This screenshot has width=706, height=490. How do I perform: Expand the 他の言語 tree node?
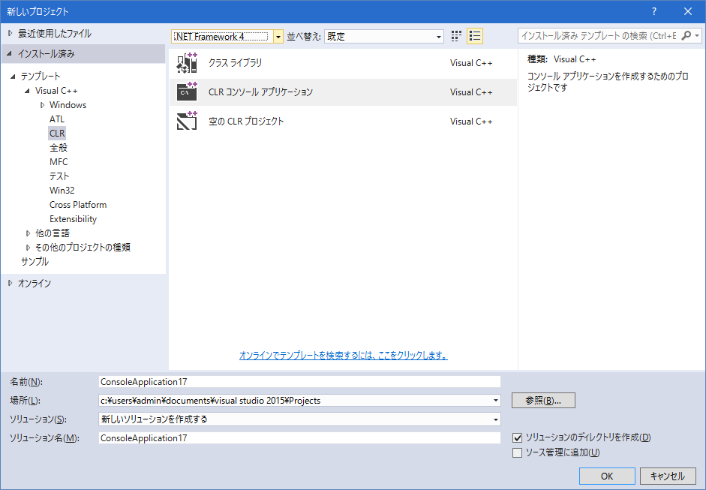pyautogui.click(x=29, y=233)
